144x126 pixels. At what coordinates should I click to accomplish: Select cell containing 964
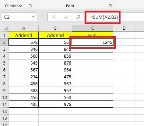point(55,70)
